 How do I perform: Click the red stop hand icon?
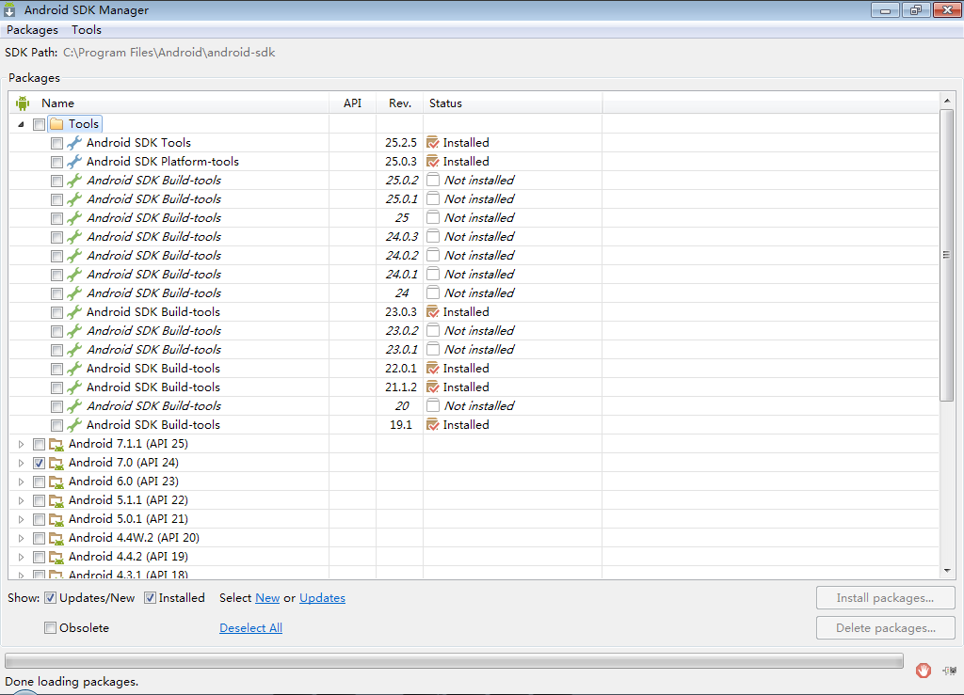pos(923,671)
